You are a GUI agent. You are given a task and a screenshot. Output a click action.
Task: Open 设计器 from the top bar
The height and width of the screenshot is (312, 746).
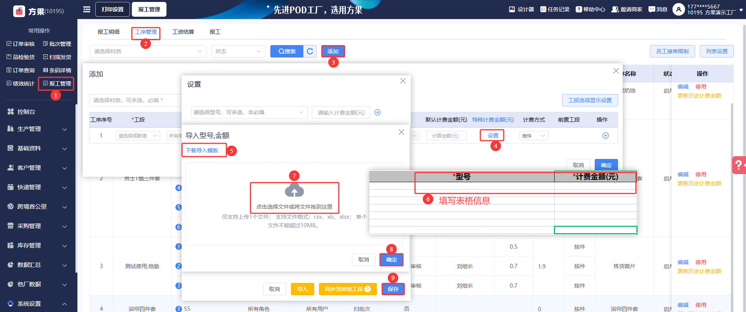[522, 9]
